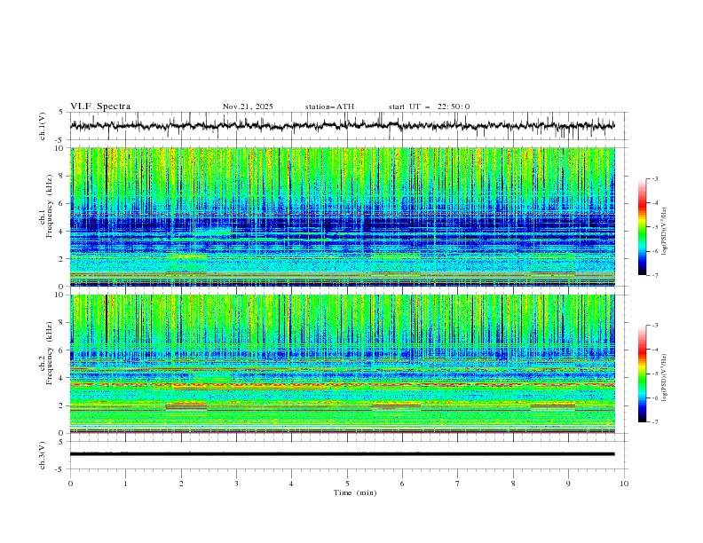Image resolution: width=703 pixels, height=543 pixels.
Task: Click time axis tick label "5"
Action: [x=347, y=484]
